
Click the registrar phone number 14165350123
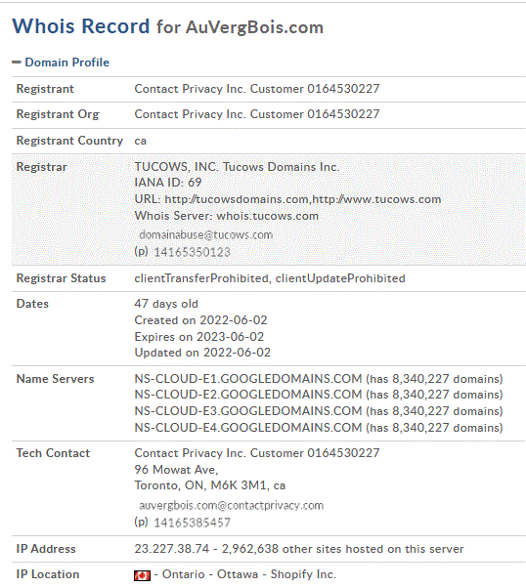pos(193,252)
